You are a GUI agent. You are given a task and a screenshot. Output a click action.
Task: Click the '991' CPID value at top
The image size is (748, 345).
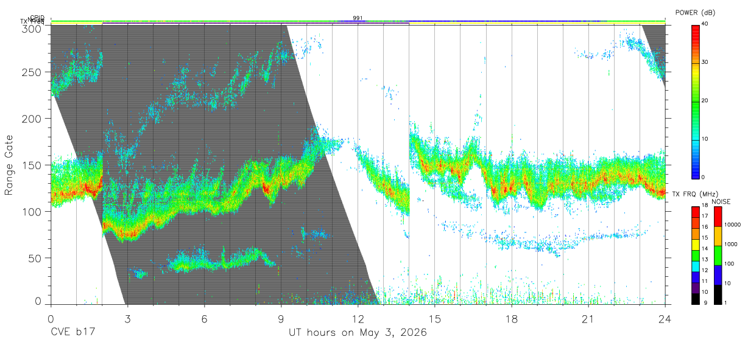click(358, 18)
